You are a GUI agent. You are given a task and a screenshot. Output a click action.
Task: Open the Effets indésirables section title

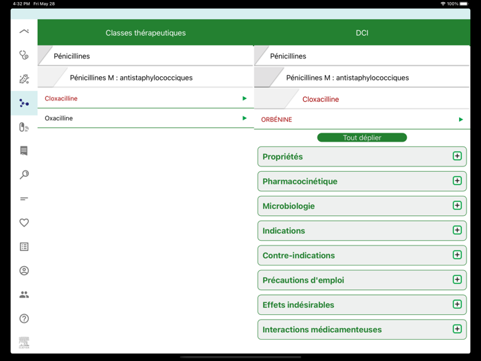point(298,305)
